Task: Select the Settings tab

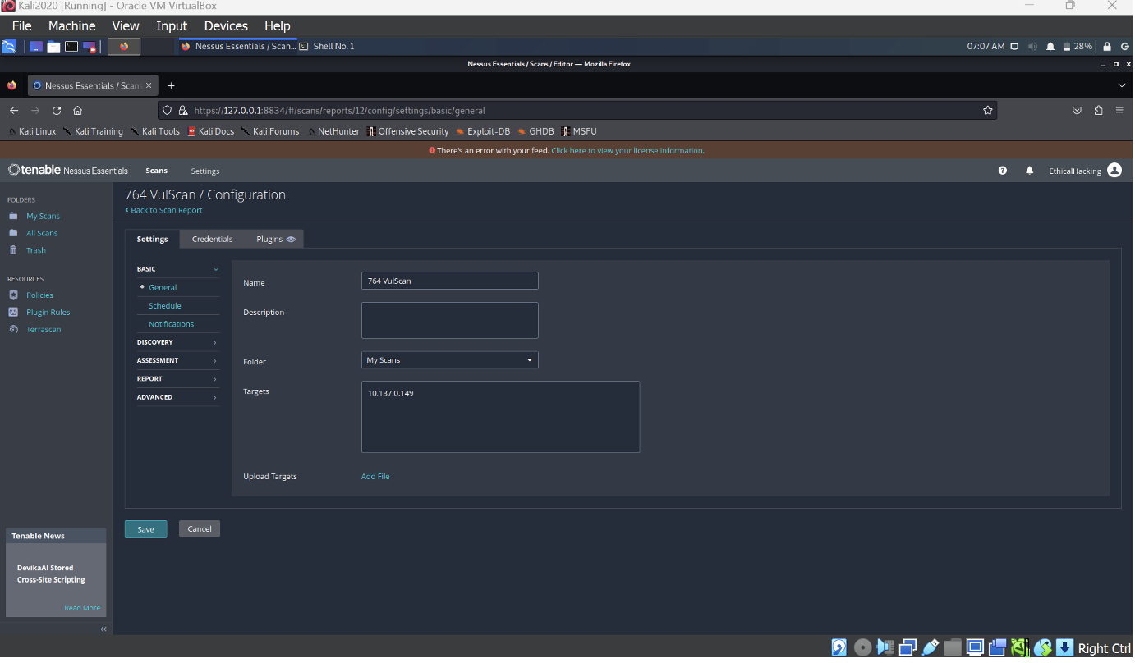Action: pos(152,239)
